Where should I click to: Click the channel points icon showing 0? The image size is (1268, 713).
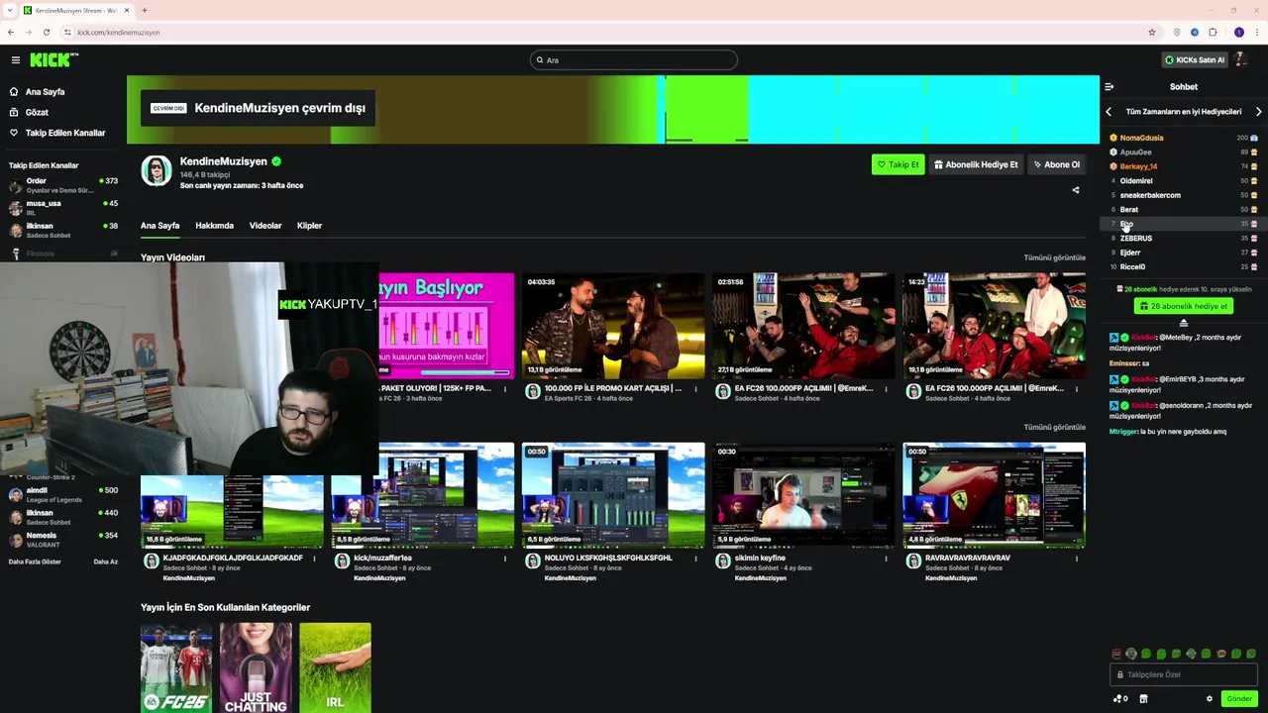point(1120,699)
